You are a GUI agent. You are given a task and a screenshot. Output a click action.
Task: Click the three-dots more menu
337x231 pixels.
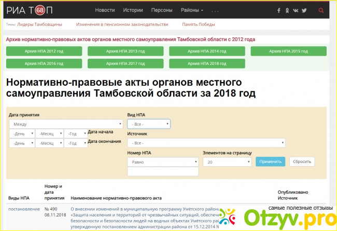pyautogui.click(x=215, y=10)
